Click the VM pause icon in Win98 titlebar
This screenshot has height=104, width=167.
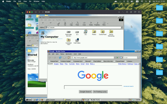click(39, 12)
